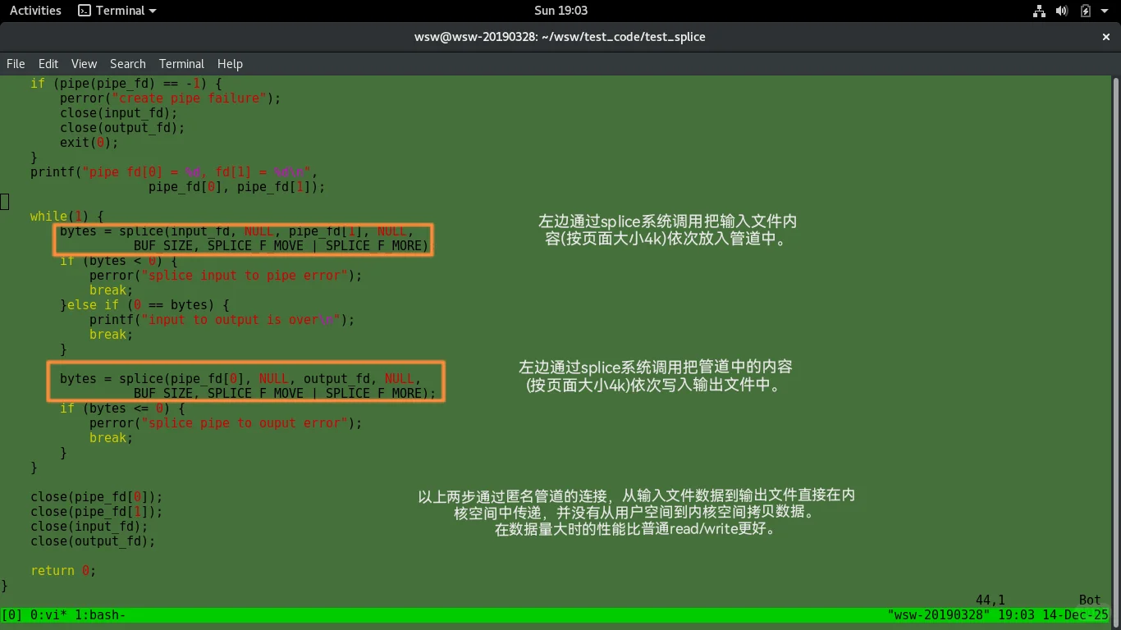The height and width of the screenshot is (630, 1121).
Task: Open the Search menu
Action: (x=127, y=64)
